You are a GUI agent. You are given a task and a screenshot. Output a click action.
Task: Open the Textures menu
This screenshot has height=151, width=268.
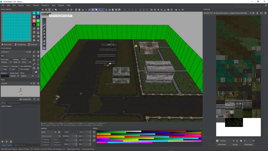[36, 5]
